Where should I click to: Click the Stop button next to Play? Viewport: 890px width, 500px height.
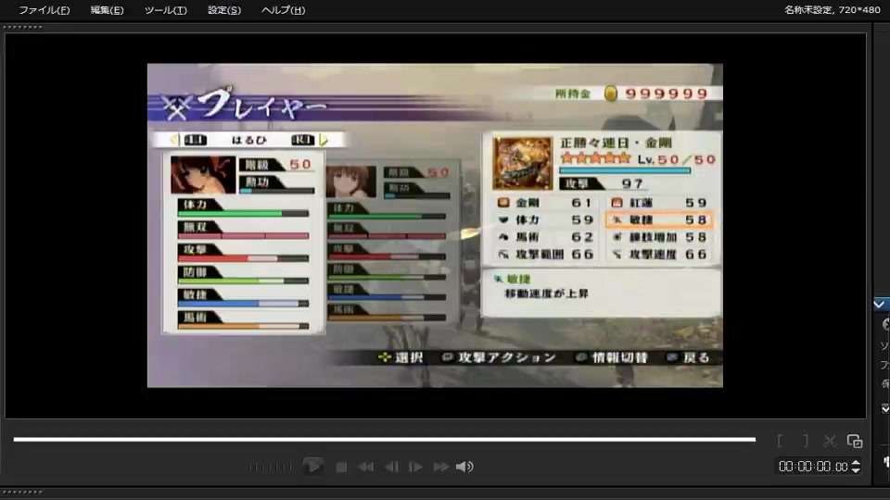(x=341, y=467)
